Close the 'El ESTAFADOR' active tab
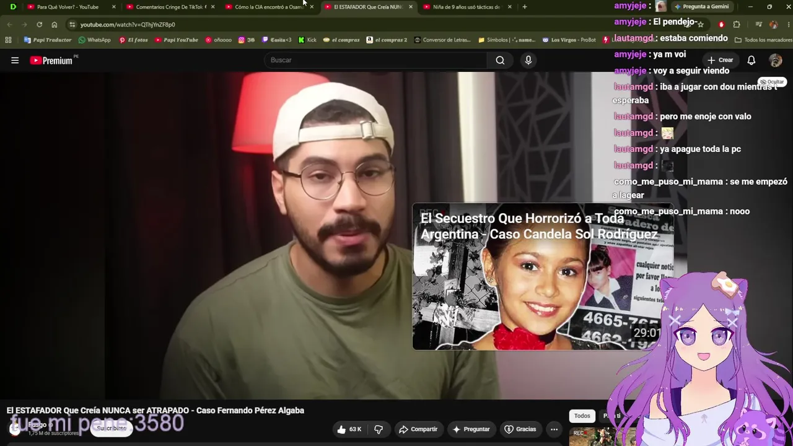793x446 pixels. (411, 7)
